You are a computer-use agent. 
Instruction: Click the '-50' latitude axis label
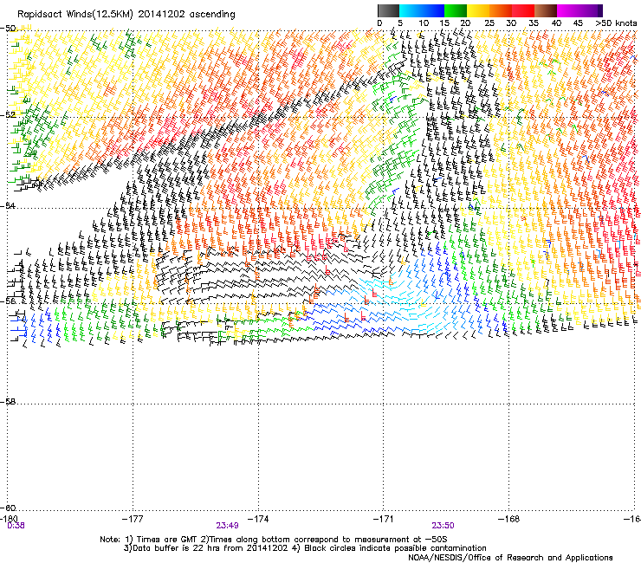(8, 29)
